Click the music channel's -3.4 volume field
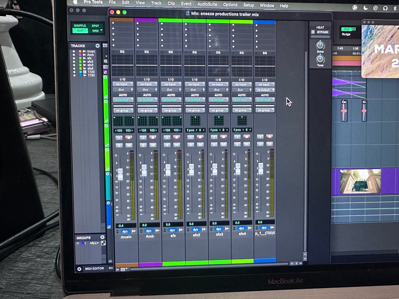This screenshot has height=299, width=399. pyautogui.click(x=126, y=226)
